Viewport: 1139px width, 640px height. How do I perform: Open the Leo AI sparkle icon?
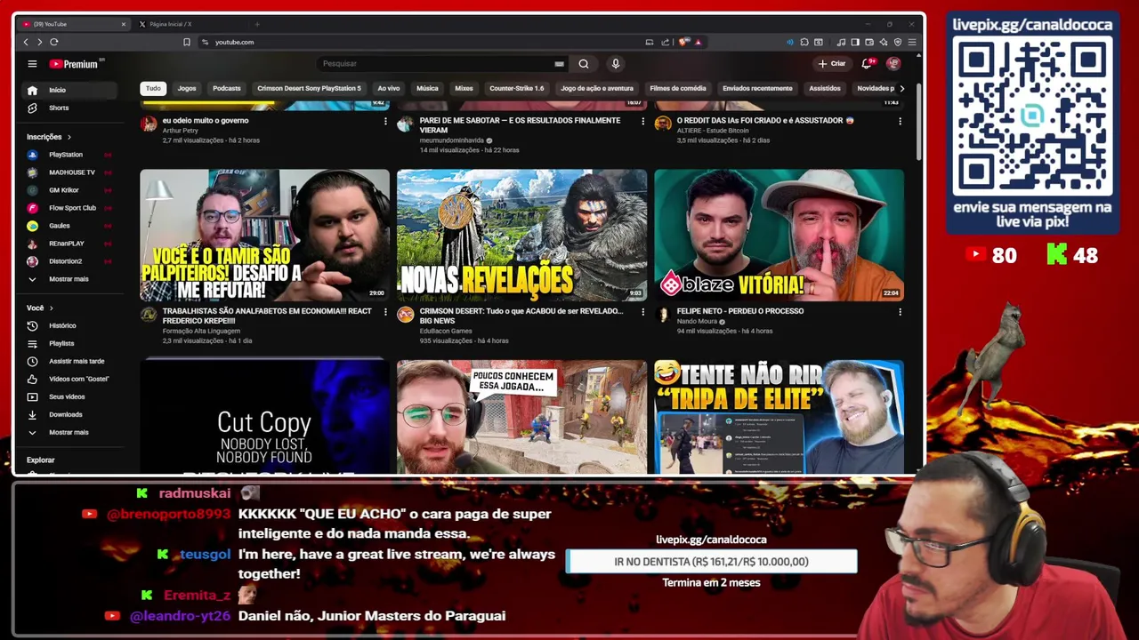884,42
